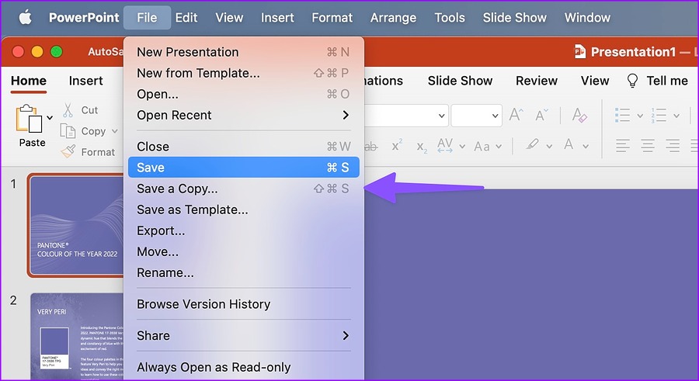Expand the Open Recent submenu
699x381 pixels.
click(346, 115)
